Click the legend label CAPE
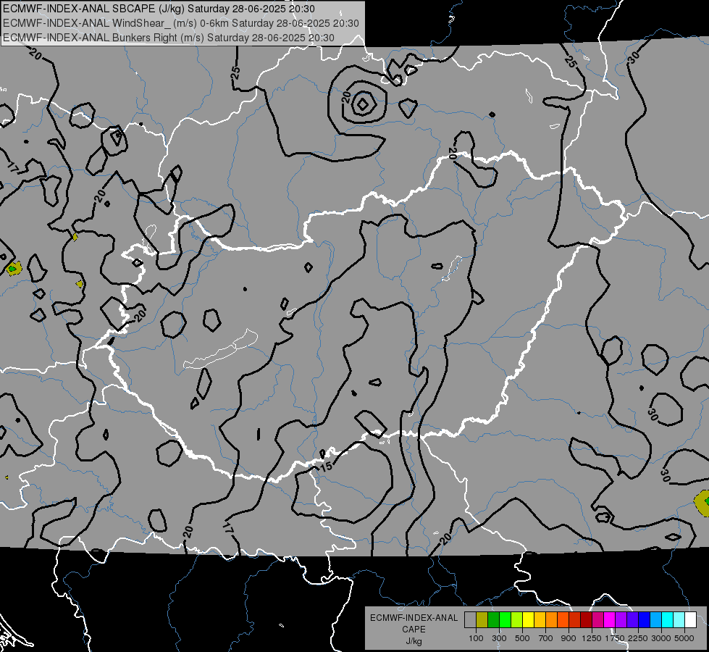This screenshot has width=709, height=652. point(414,630)
